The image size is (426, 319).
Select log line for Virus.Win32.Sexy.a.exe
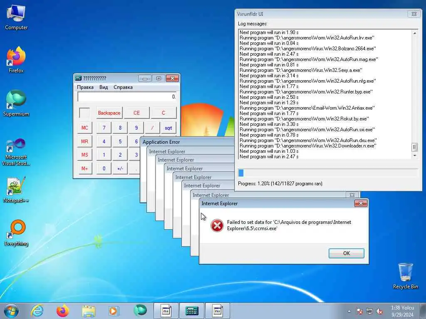301,70
